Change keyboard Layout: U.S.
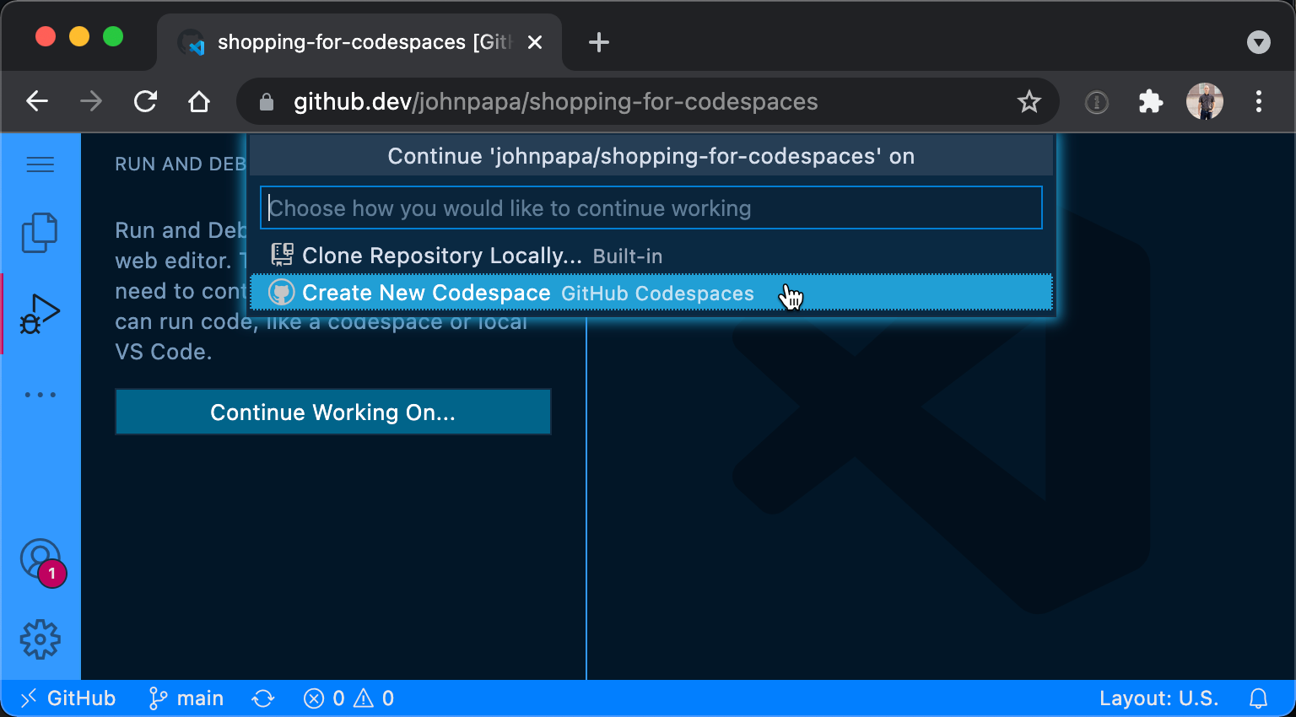 [x=1158, y=698]
